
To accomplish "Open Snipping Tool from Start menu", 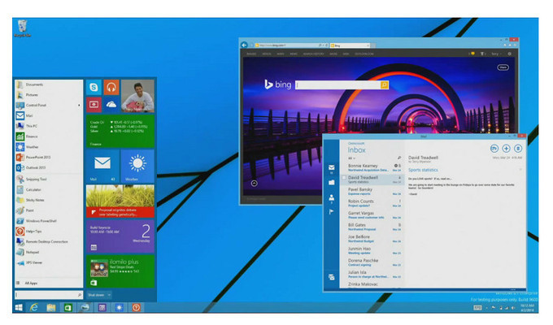I will point(49,179).
